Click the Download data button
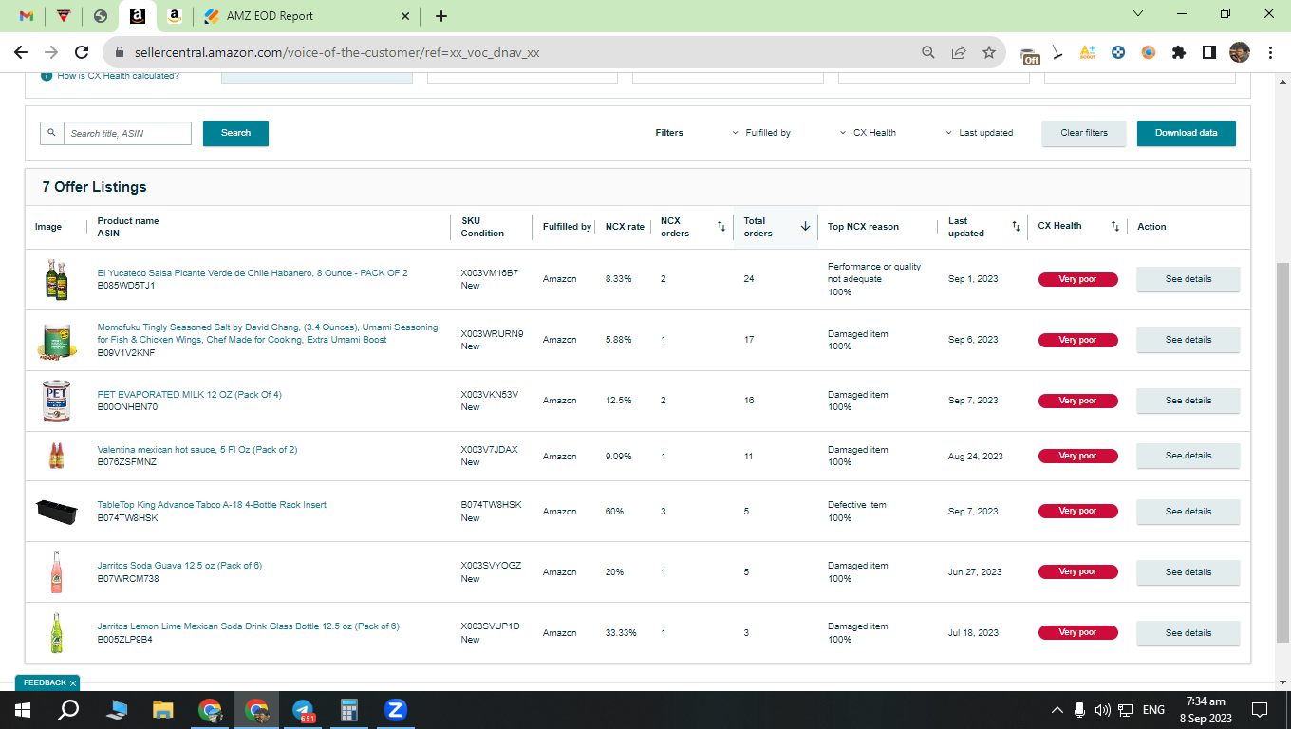1291x729 pixels. coord(1187,133)
